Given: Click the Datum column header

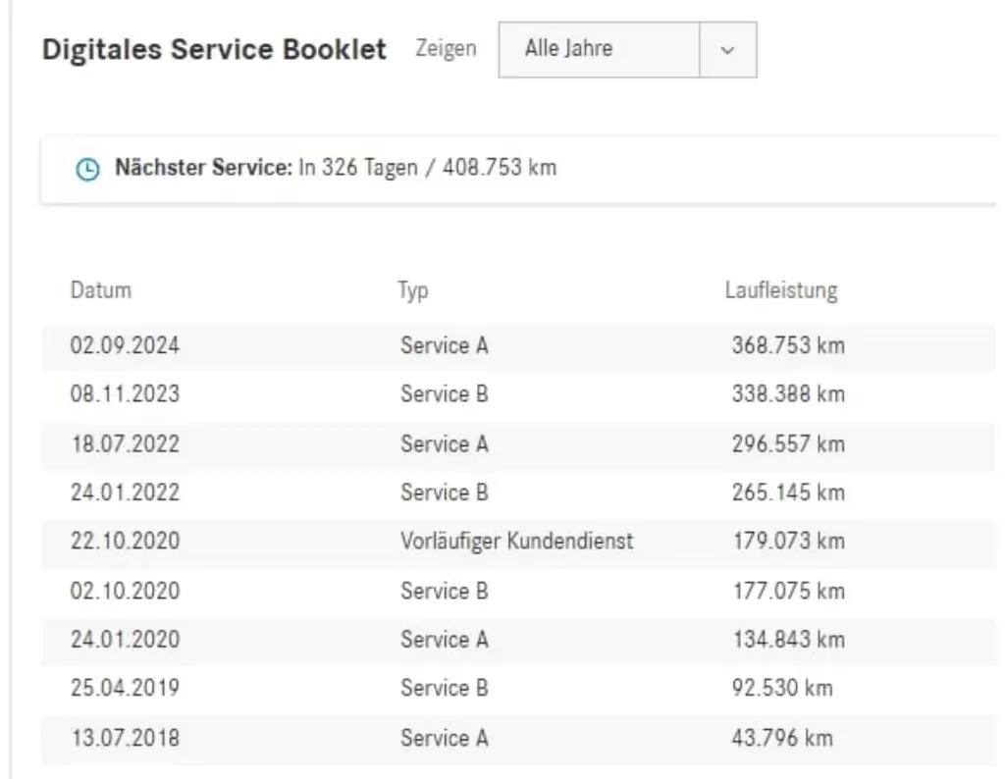Looking at the screenshot, I should (x=101, y=290).
